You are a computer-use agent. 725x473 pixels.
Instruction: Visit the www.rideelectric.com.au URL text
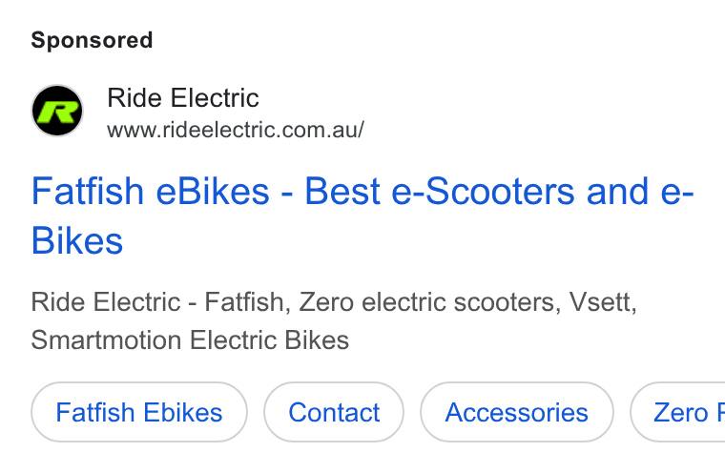[x=236, y=130]
